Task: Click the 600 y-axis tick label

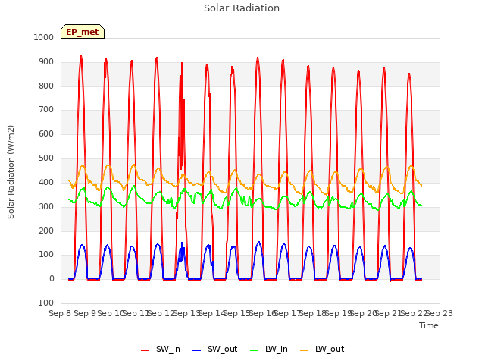Action: tap(46, 133)
